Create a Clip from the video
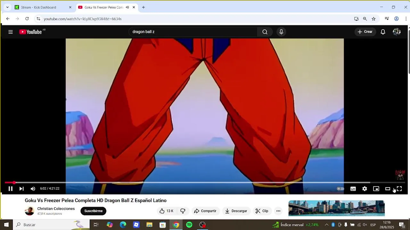Screen dimensions: 410x230 point(262,211)
